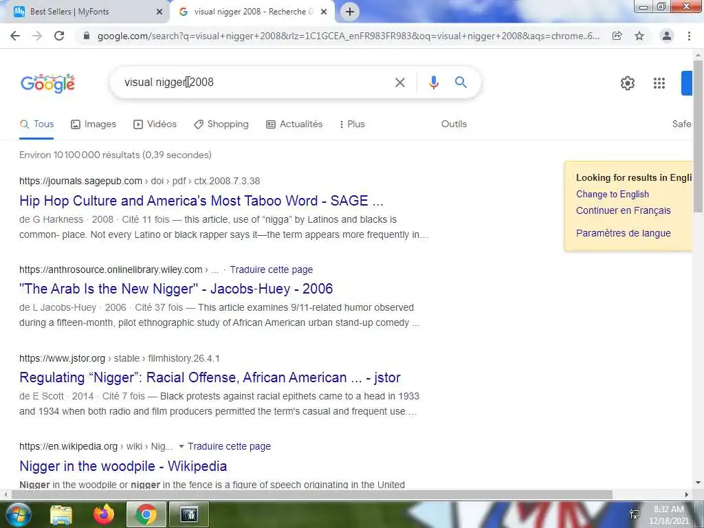Open the Wikipedia woodpile result
The width and height of the screenshot is (704, 528).
click(123, 466)
